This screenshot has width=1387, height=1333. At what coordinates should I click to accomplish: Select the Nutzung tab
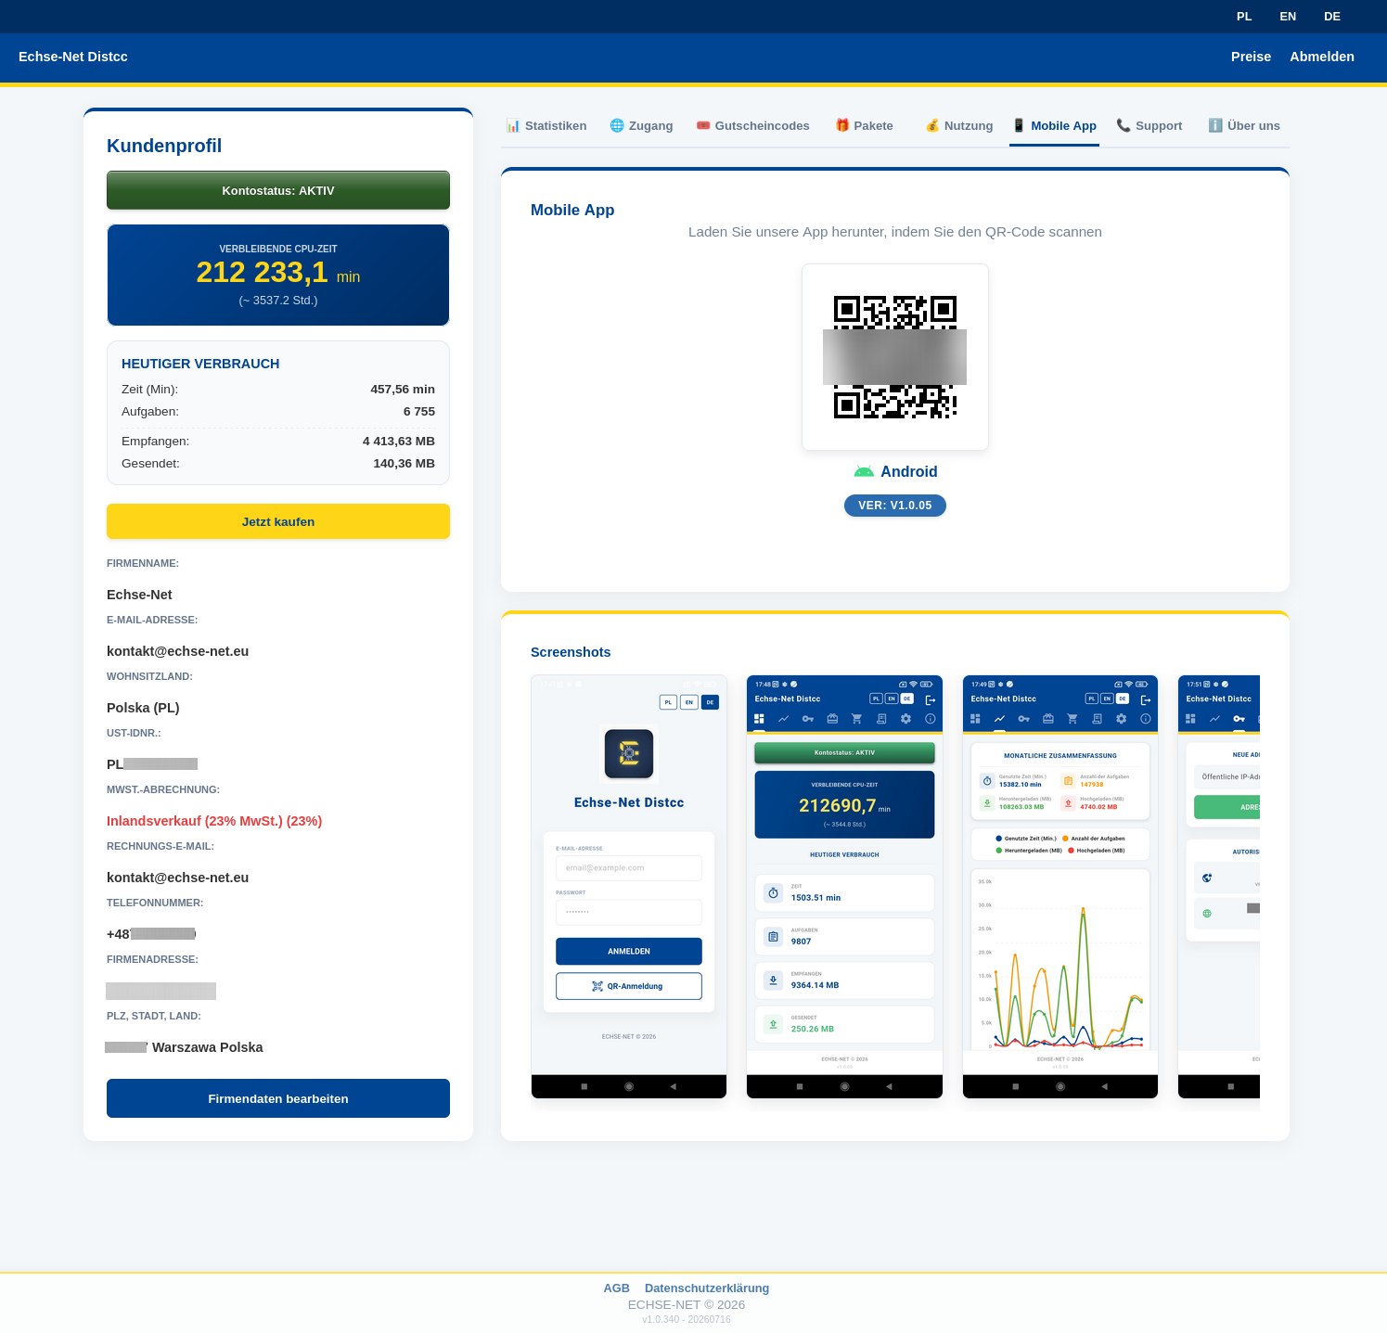[x=959, y=126]
